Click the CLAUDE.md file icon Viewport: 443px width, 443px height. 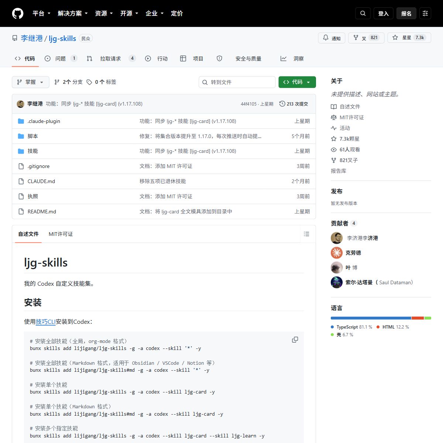[x=21, y=181]
